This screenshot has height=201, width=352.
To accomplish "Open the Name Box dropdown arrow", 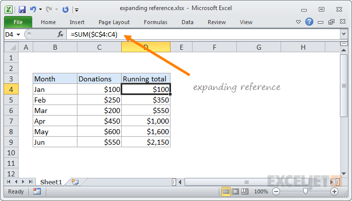I will (19, 34).
